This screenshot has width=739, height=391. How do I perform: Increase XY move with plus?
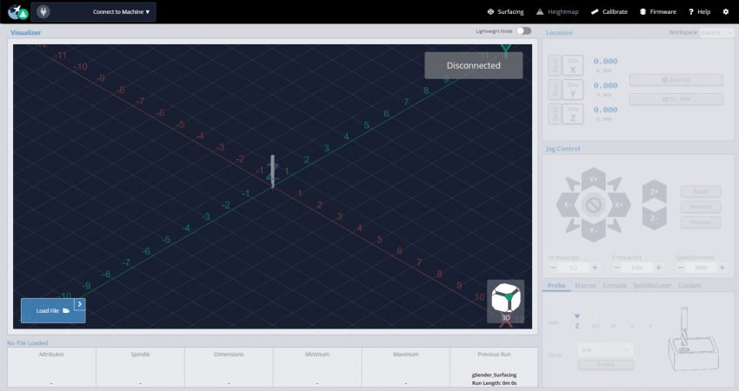595,268
